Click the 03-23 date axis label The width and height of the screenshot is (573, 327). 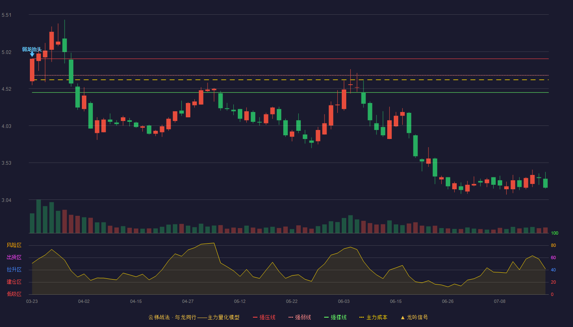[x=32, y=301]
